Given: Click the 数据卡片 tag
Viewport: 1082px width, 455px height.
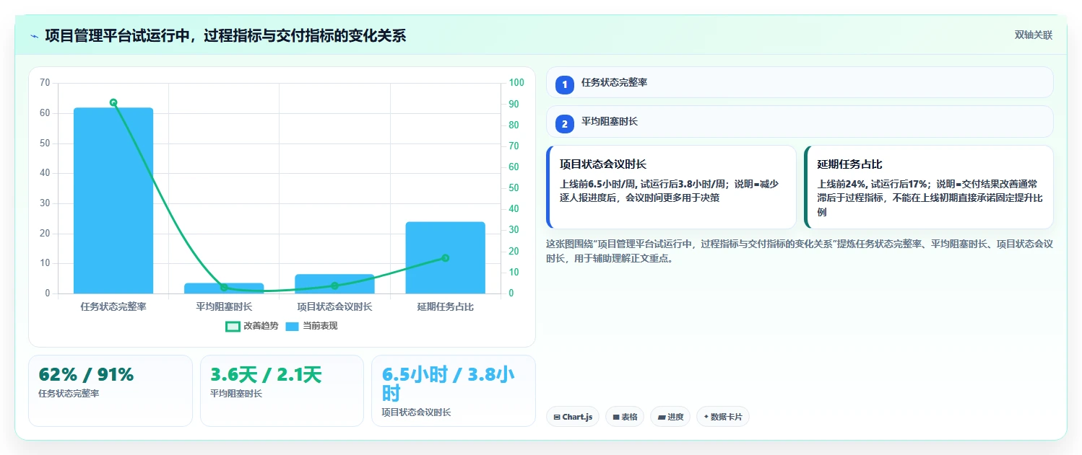Looking at the screenshot, I should tap(723, 417).
